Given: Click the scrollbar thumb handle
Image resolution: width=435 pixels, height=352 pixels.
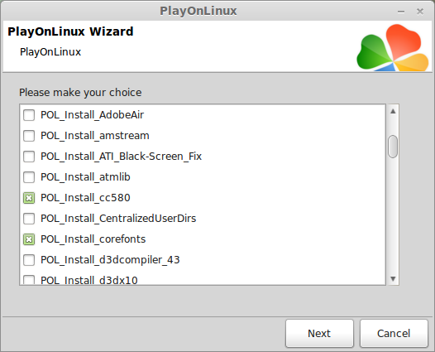Looking at the screenshot, I should point(393,147).
